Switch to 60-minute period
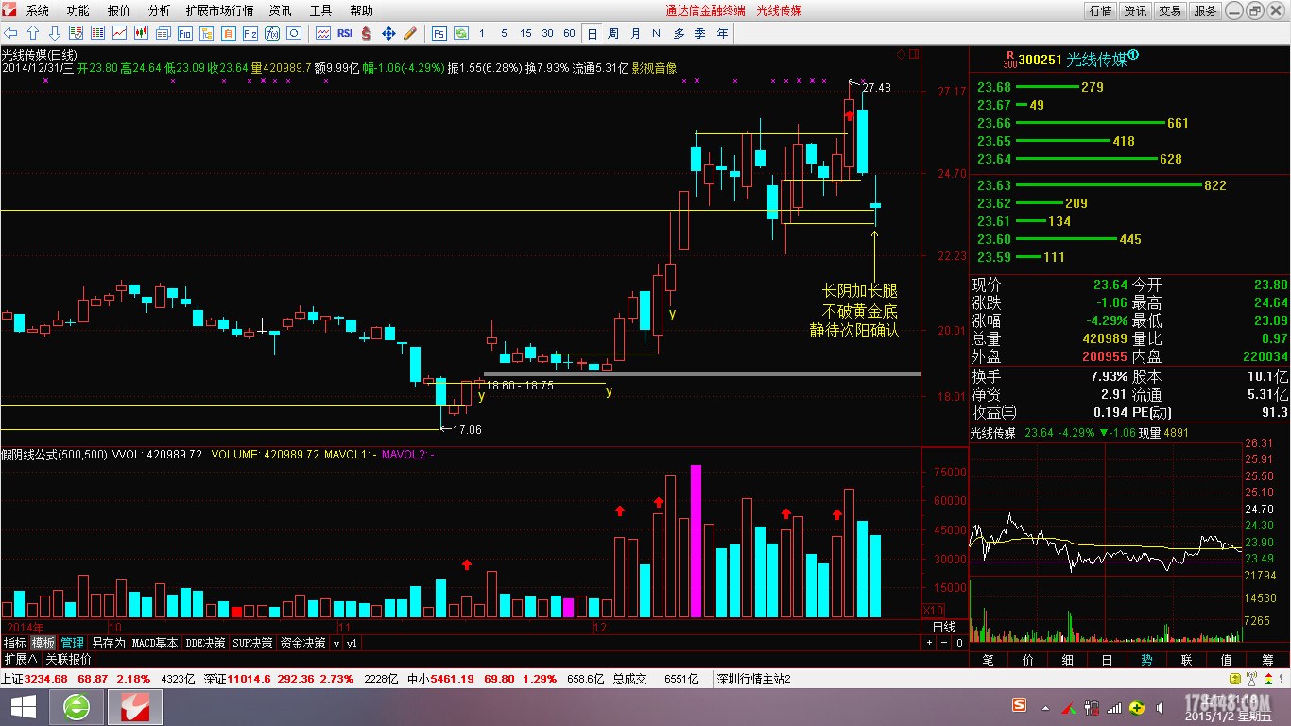Viewport: 1291px width, 726px height. [569, 33]
